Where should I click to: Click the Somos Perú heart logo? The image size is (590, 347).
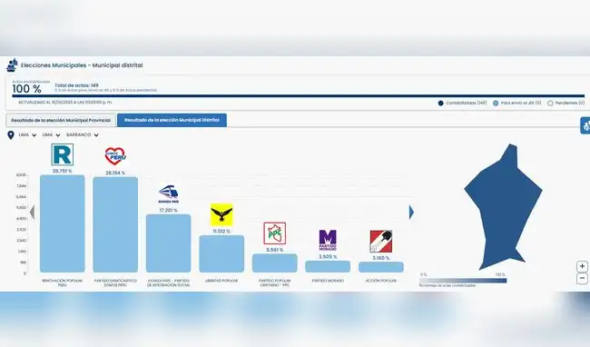(115, 156)
